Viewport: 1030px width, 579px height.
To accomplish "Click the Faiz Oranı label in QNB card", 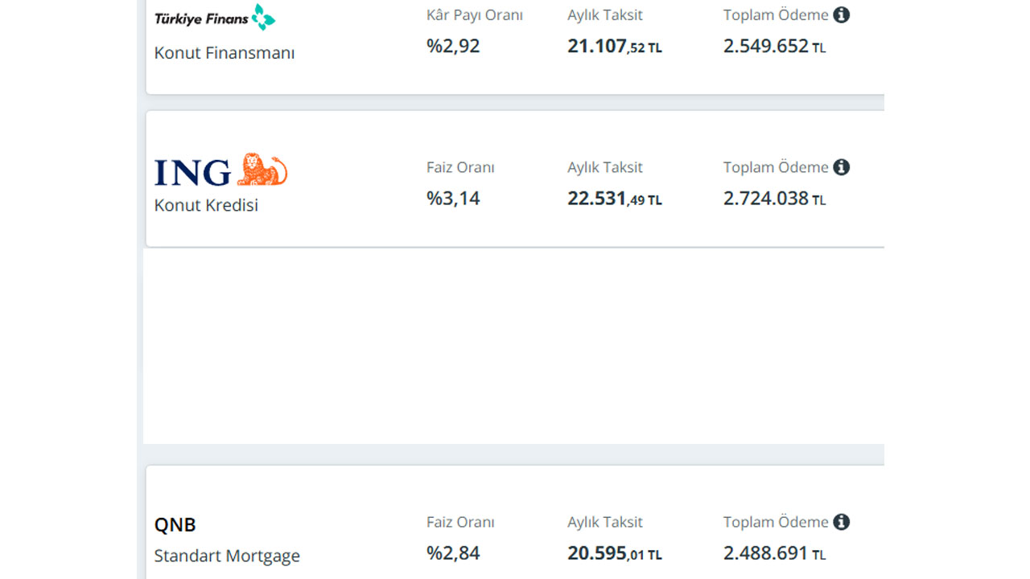I will [460, 522].
